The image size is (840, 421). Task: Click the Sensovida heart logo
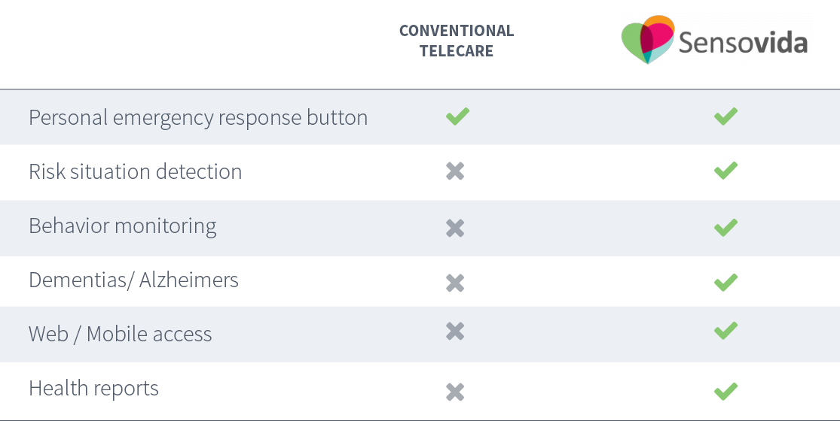648,40
